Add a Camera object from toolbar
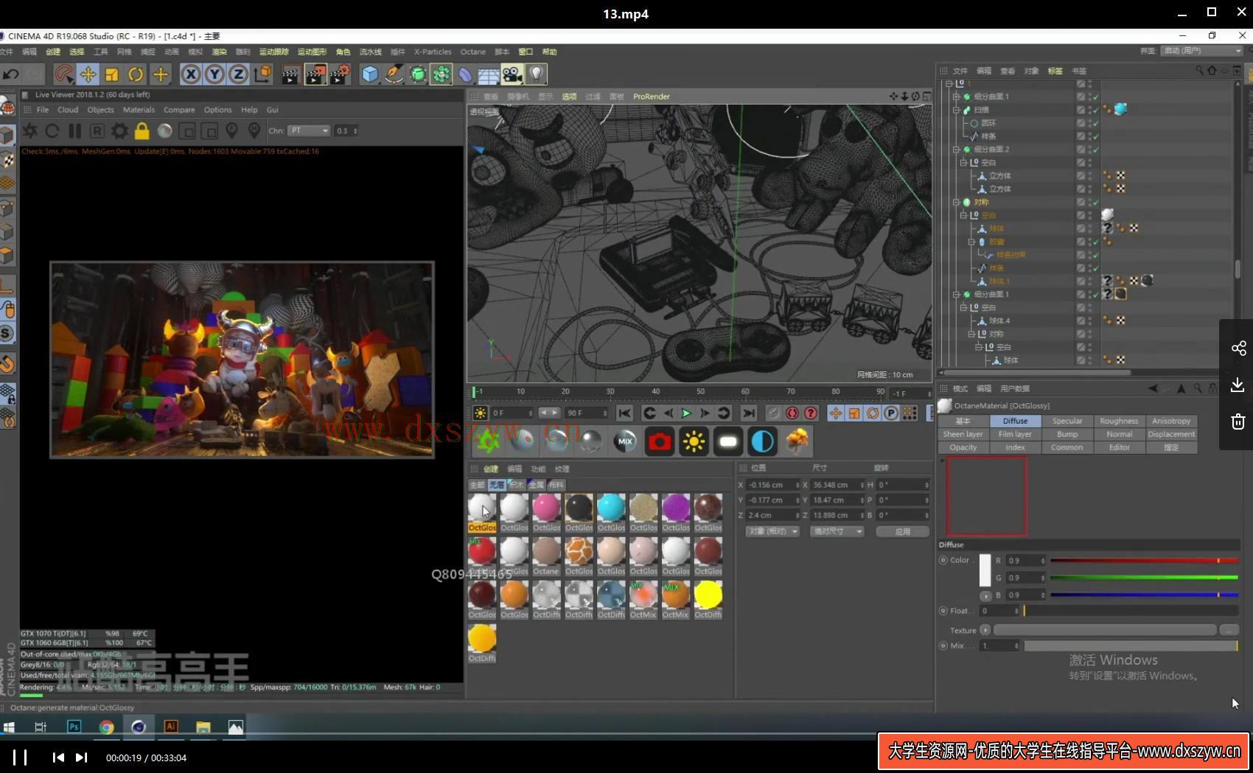This screenshot has height=773, width=1253. (x=512, y=74)
